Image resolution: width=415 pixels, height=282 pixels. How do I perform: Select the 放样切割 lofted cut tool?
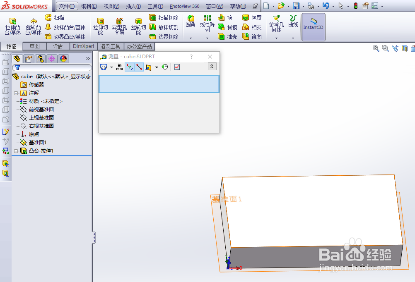pos(164,27)
